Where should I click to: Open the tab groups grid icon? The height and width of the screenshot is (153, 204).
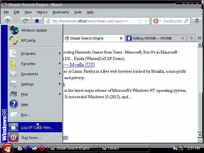199,38
